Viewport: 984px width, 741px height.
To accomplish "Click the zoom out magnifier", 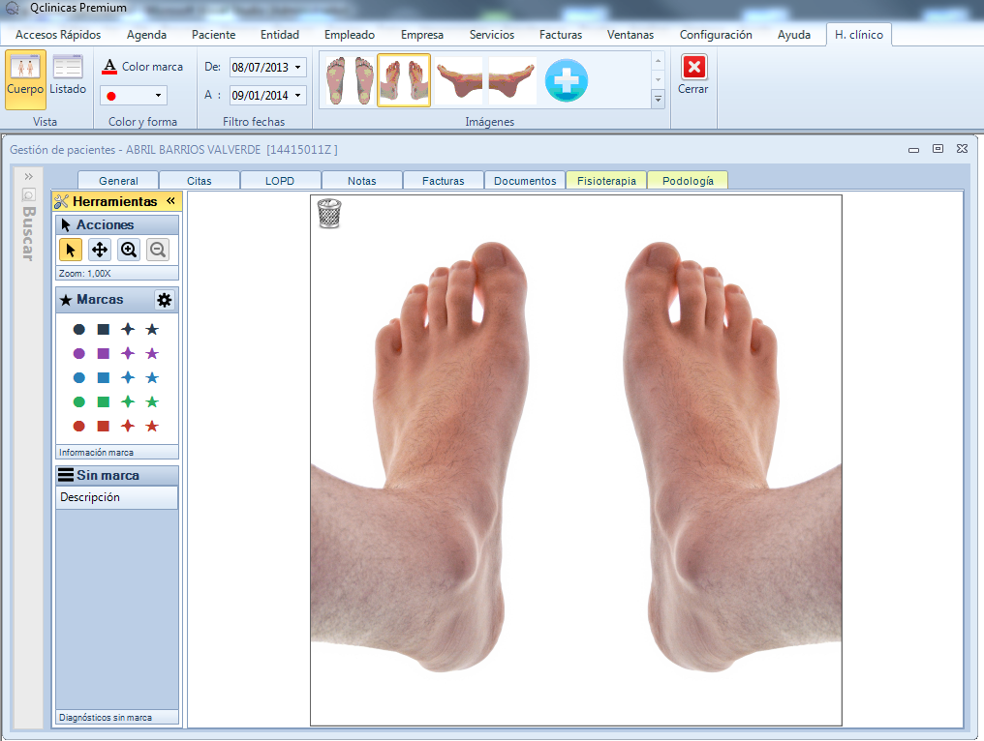I will coord(157,250).
